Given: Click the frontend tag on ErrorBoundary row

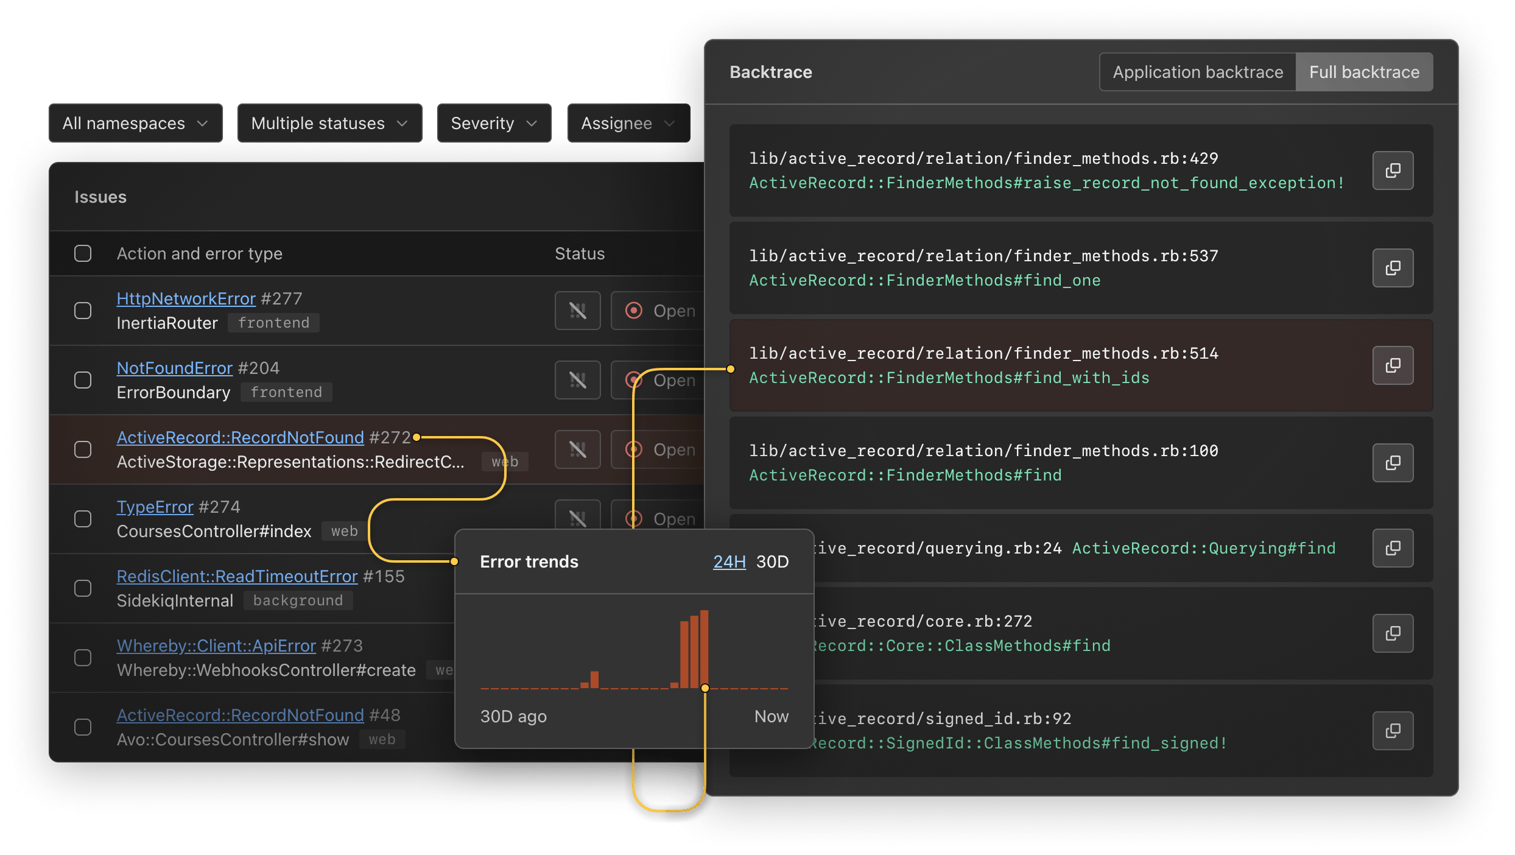Looking at the screenshot, I should coord(286,392).
